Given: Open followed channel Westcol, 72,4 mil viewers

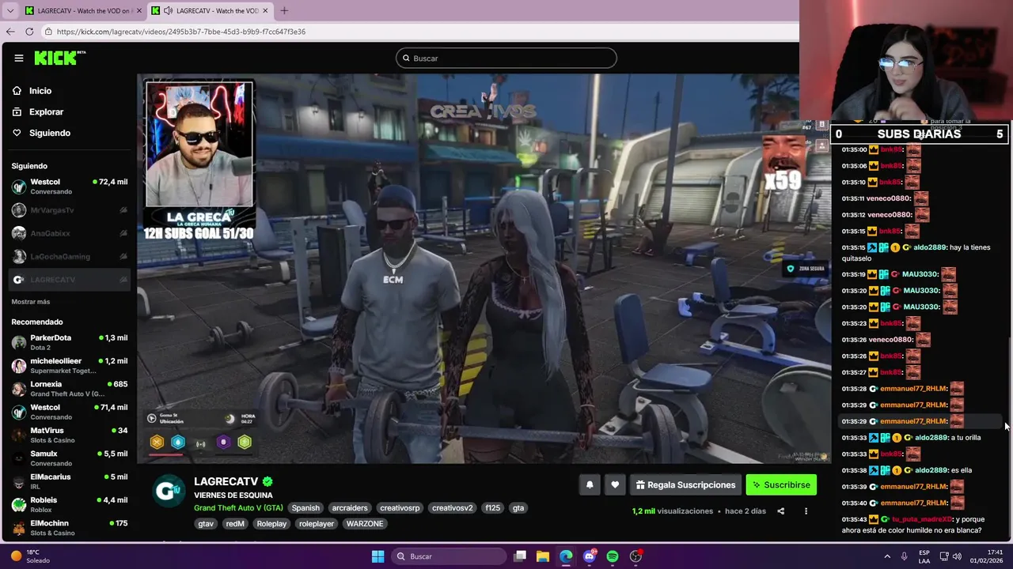Looking at the screenshot, I should [70, 187].
